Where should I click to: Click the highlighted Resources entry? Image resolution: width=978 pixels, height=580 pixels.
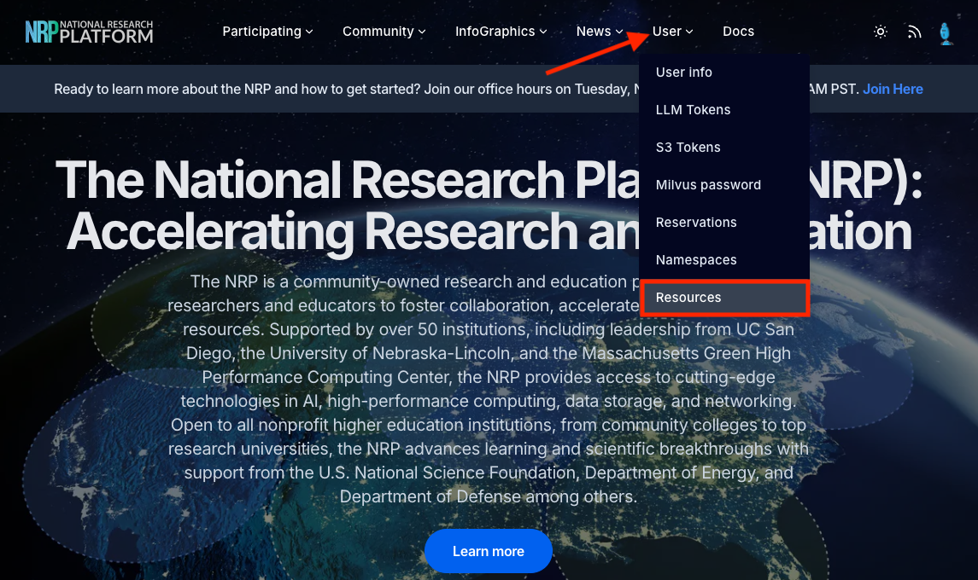click(x=688, y=298)
